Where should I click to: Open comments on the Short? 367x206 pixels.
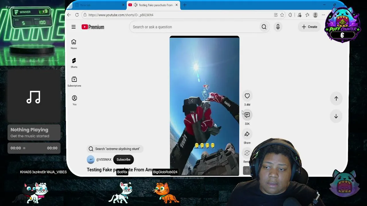click(x=247, y=115)
